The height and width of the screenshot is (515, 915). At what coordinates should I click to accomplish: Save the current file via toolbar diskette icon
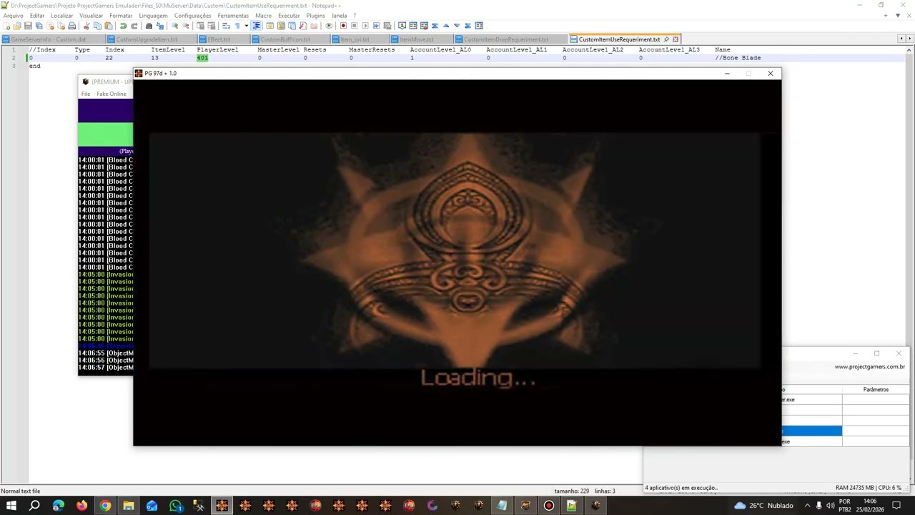(28, 26)
